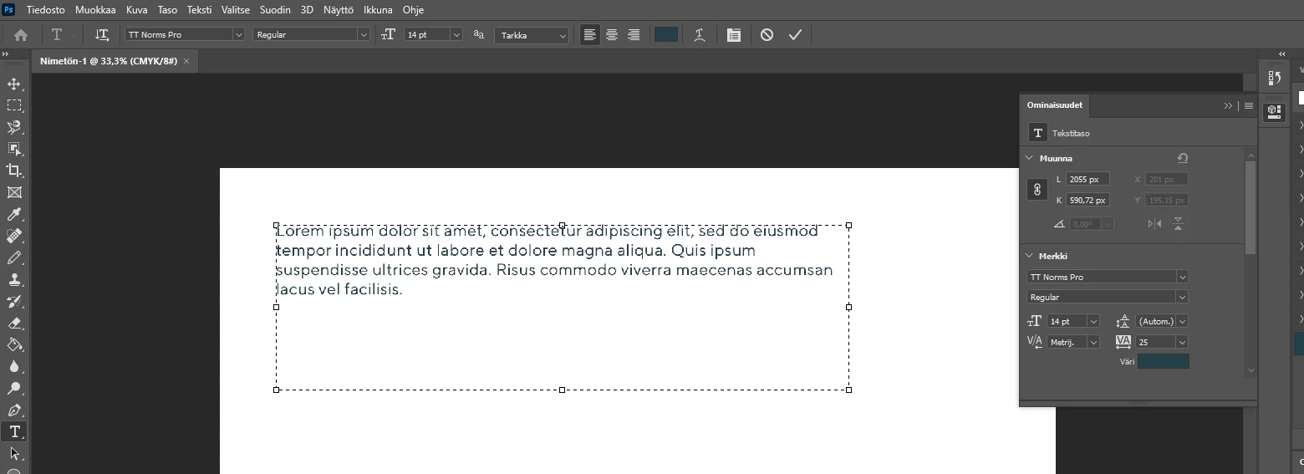1304x474 pixels.
Task: Open the text tool preset picker
Action: tap(63, 35)
